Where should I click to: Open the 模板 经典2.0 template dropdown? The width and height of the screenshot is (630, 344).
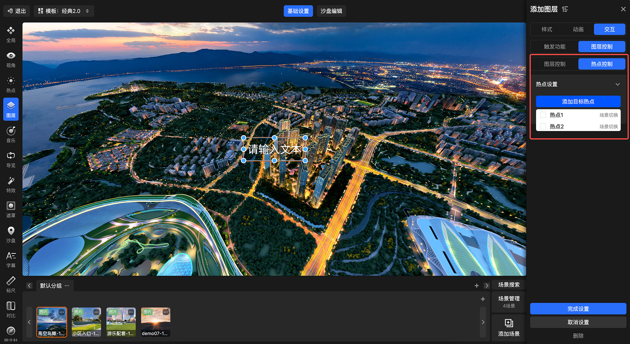[64, 11]
